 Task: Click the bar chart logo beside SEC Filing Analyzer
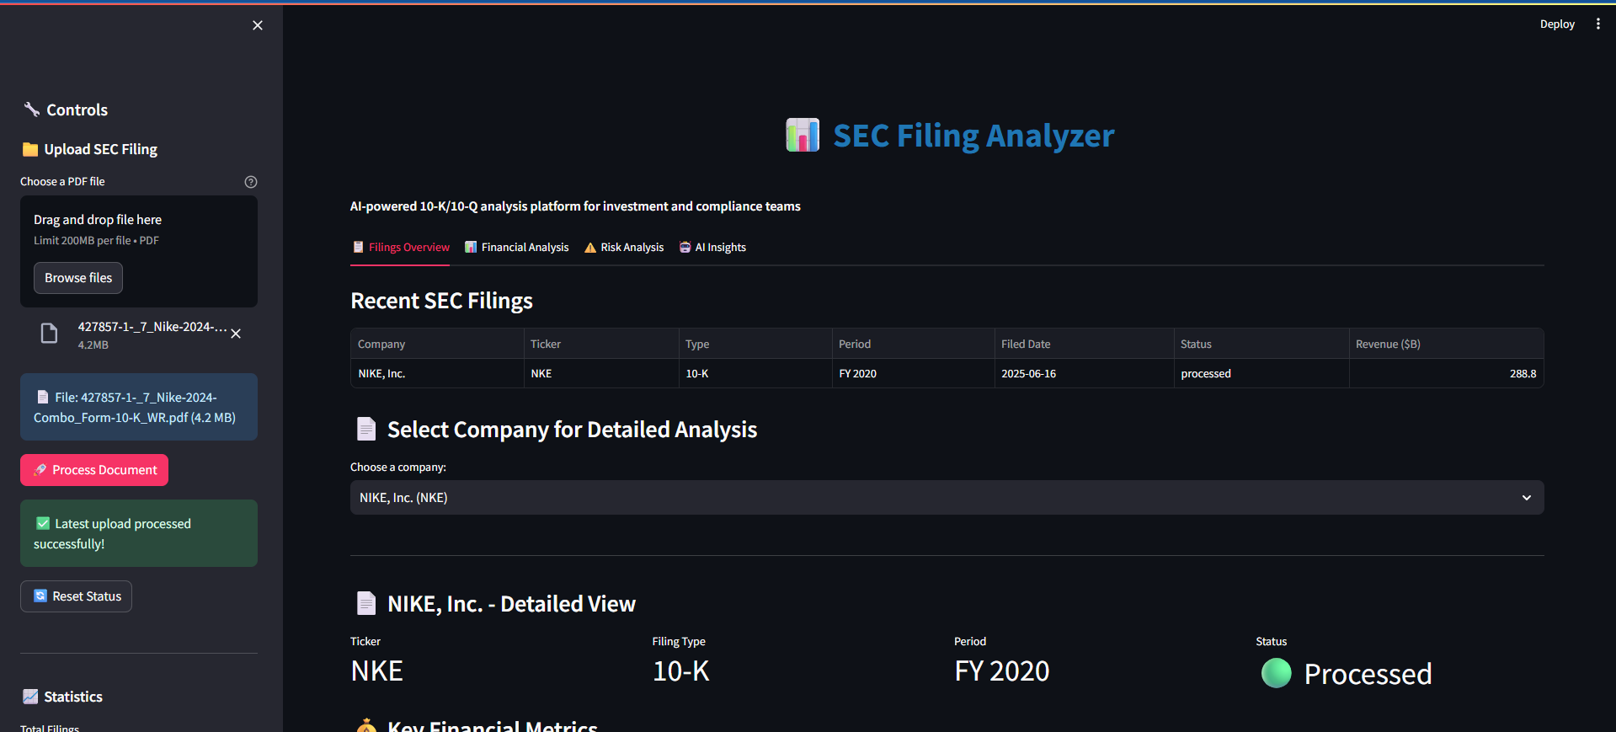[x=803, y=135]
